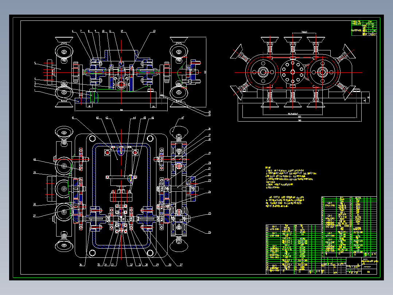Click part callout number 28

pyautogui.click(x=170, y=265)
